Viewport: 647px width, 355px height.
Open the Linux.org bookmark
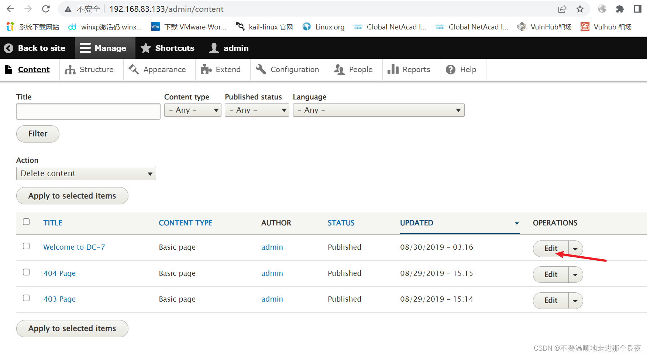[323, 27]
